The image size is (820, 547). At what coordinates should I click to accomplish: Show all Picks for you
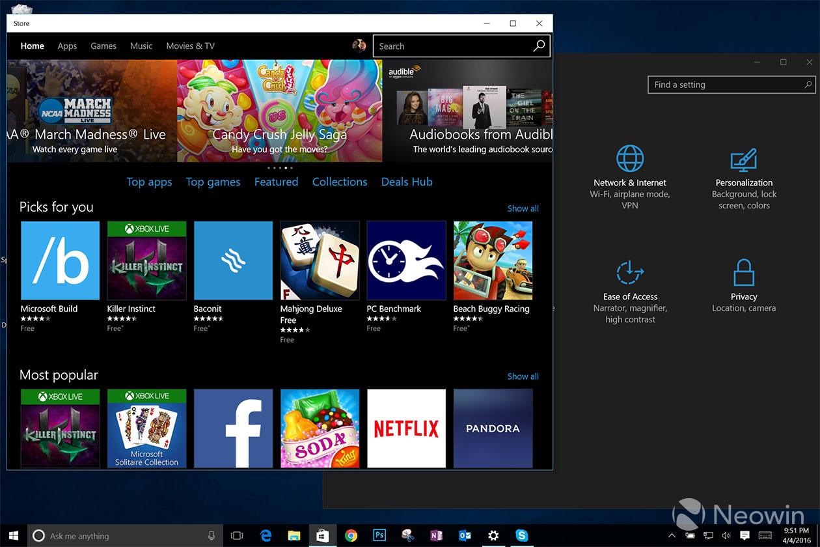(523, 208)
